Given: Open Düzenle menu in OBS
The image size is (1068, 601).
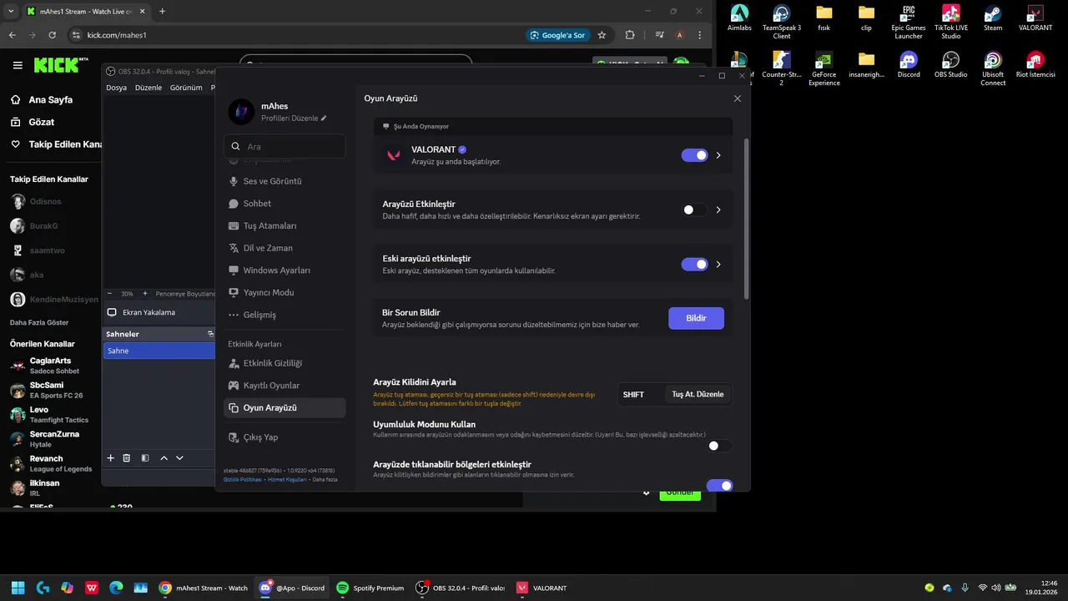Looking at the screenshot, I should click(149, 88).
